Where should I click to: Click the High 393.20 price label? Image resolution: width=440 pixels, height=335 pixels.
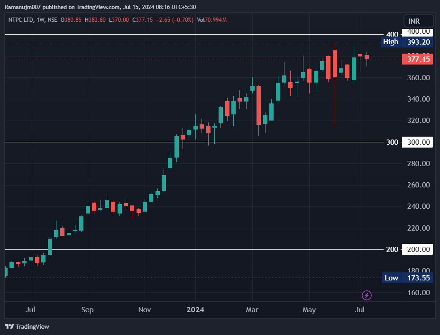[407, 42]
